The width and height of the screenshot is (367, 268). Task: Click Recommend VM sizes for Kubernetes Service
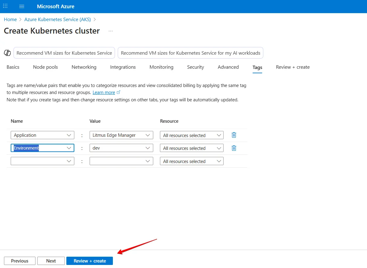[64, 53]
